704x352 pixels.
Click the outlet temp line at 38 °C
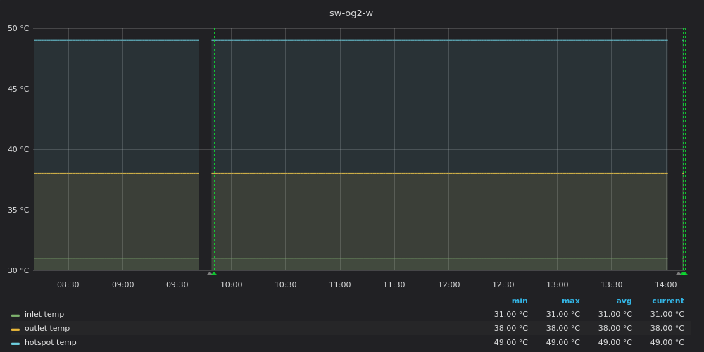pos(422,173)
